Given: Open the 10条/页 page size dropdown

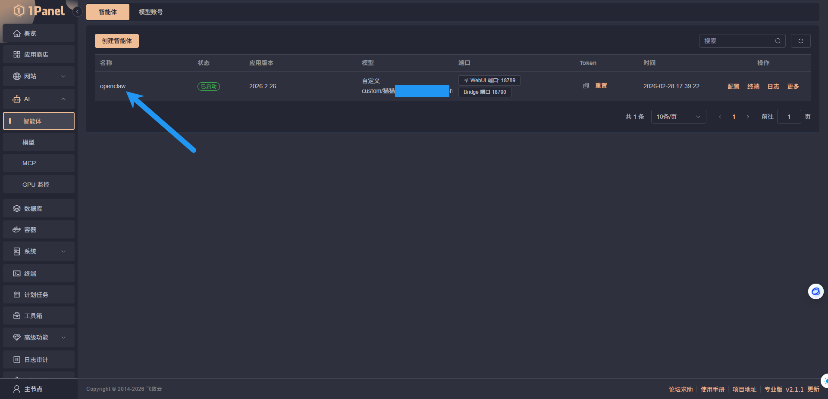Looking at the screenshot, I should [678, 117].
